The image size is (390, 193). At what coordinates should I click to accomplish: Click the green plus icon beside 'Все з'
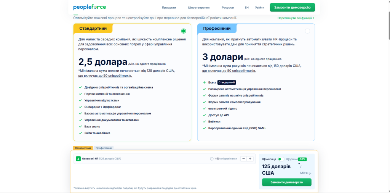pos(204,82)
